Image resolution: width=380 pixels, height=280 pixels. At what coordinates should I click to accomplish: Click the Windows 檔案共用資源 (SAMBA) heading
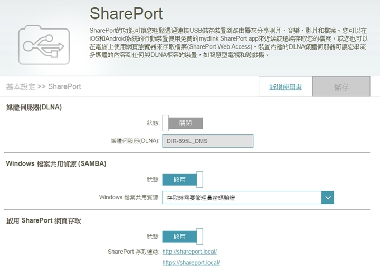[56, 164]
